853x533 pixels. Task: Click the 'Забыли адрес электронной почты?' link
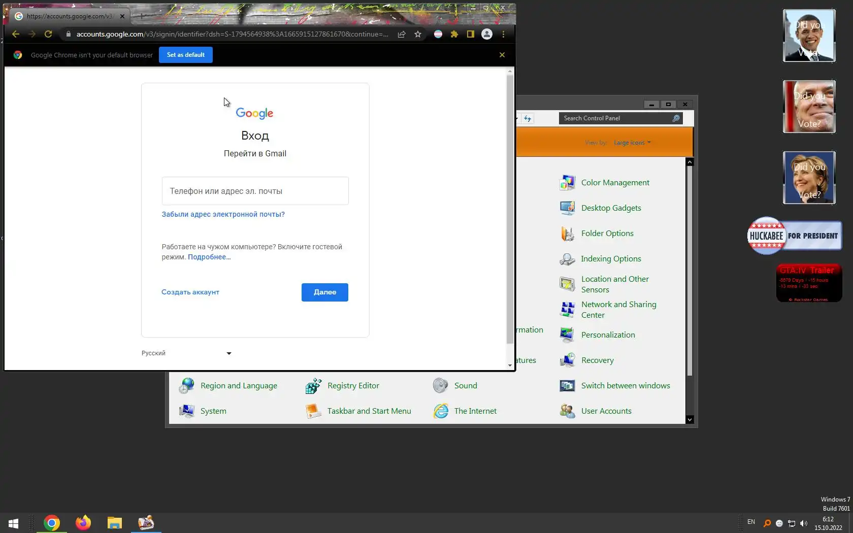(x=223, y=214)
